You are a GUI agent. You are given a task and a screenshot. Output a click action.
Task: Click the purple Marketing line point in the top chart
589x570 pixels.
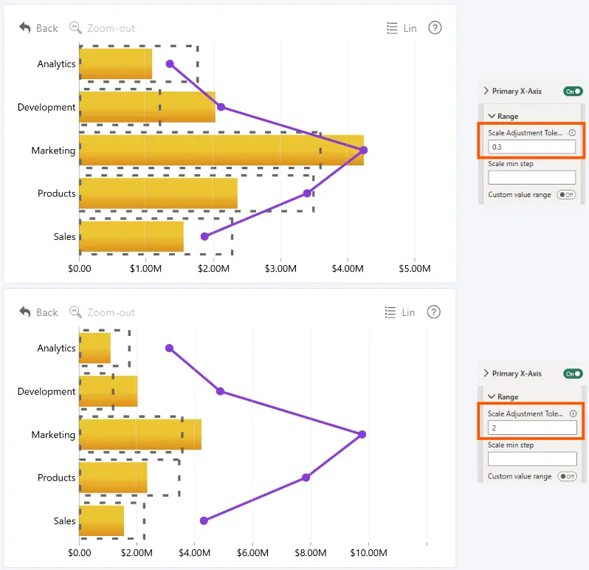click(363, 151)
